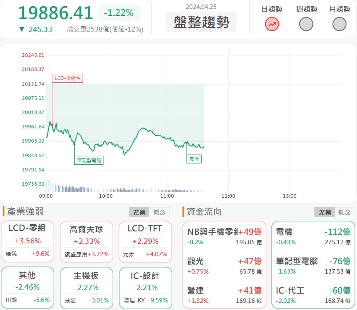The image size is (357, 310).
Task: Click the red marker dot on the price line
Action: (x=52, y=125)
